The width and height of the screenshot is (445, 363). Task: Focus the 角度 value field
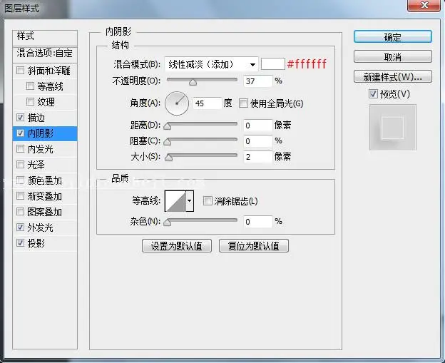click(208, 103)
